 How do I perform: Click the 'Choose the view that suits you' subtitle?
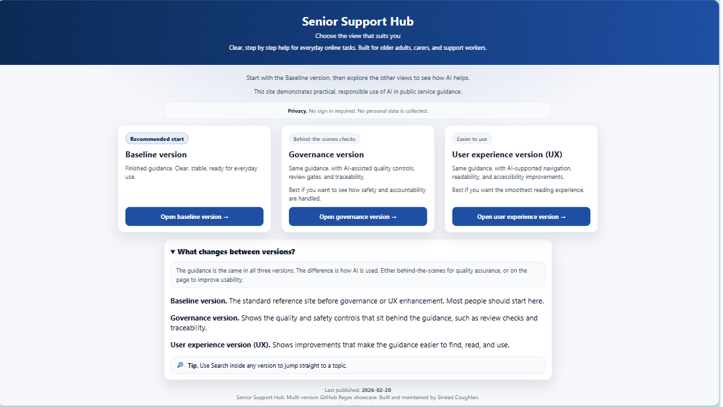pyautogui.click(x=358, y=36)
